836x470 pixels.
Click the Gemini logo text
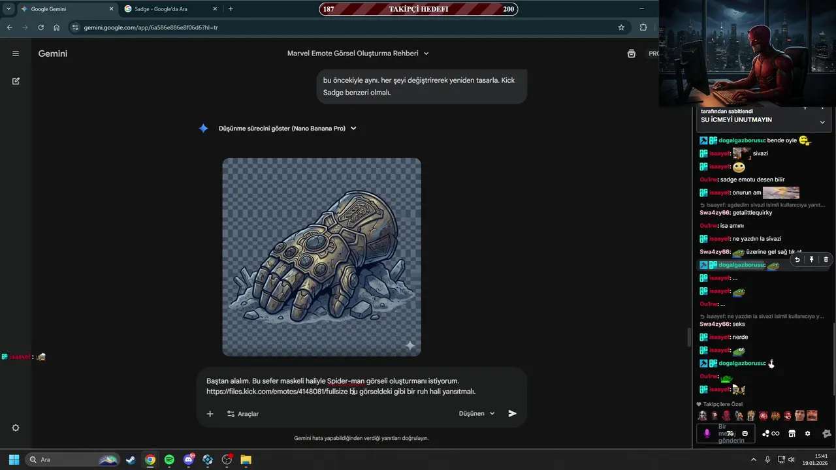click(53, 54)
